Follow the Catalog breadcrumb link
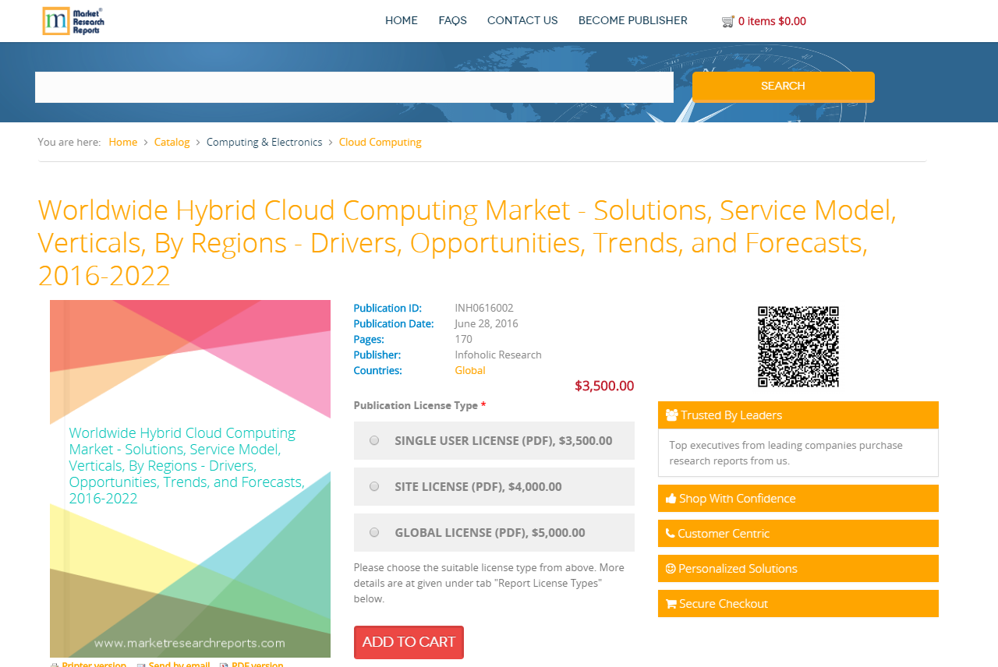998x667 pixels. (x=172, y=142)
